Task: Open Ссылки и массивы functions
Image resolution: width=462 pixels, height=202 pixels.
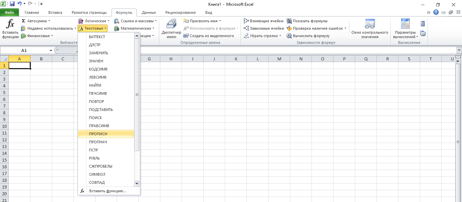Action: pyautogui.click(x=135, y=21)
